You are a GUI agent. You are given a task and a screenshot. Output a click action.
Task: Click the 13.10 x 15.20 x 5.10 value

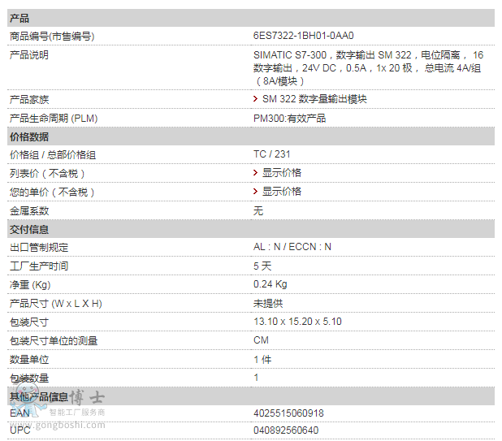pos(297,322)
